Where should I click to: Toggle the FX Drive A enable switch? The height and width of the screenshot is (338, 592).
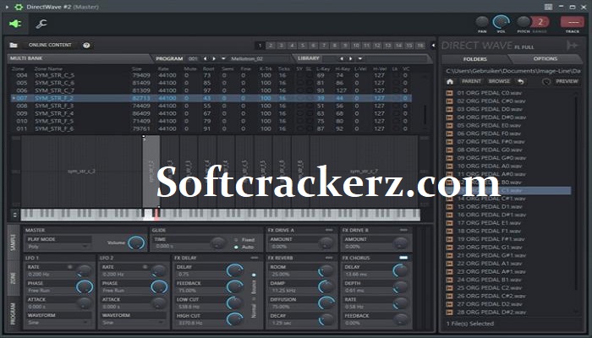[x=329, y=230]
